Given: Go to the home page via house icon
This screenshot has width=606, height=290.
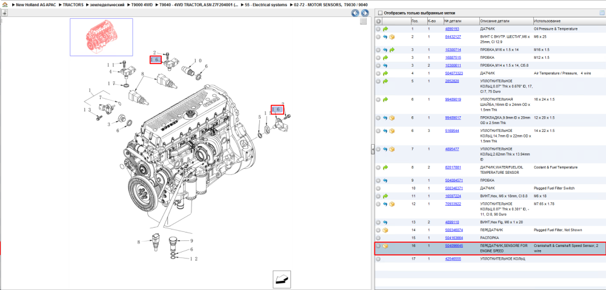Looking at the screenshot, I should (x=4, y=5).
